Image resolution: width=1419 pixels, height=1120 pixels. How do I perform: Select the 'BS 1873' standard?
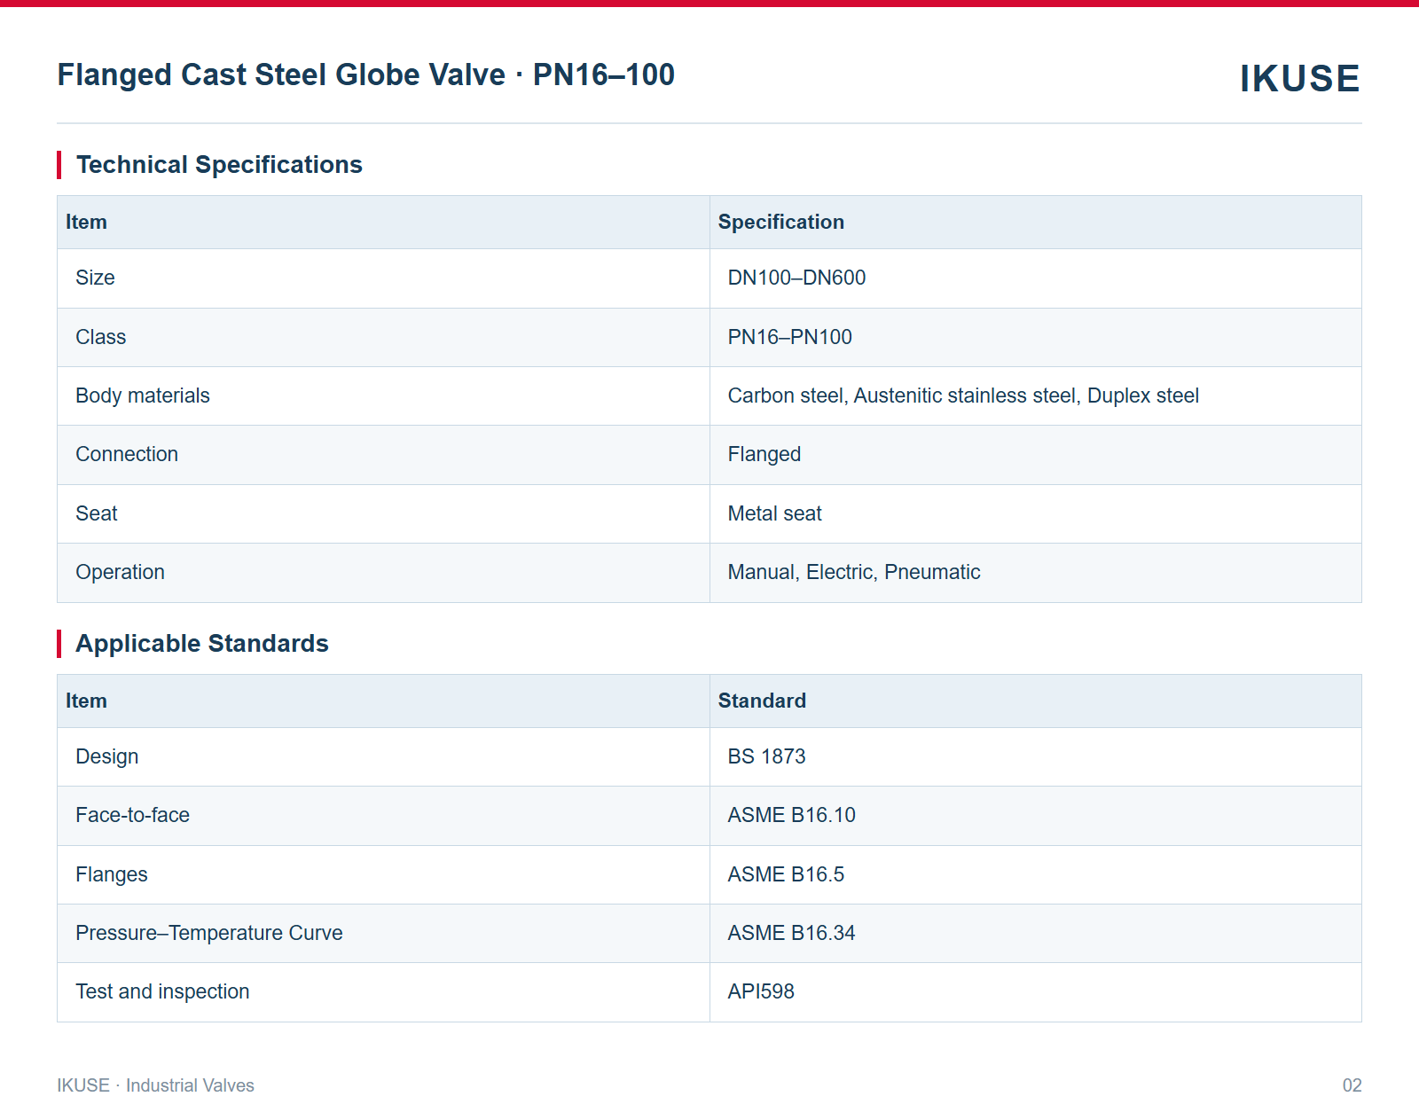coord(766,756)
